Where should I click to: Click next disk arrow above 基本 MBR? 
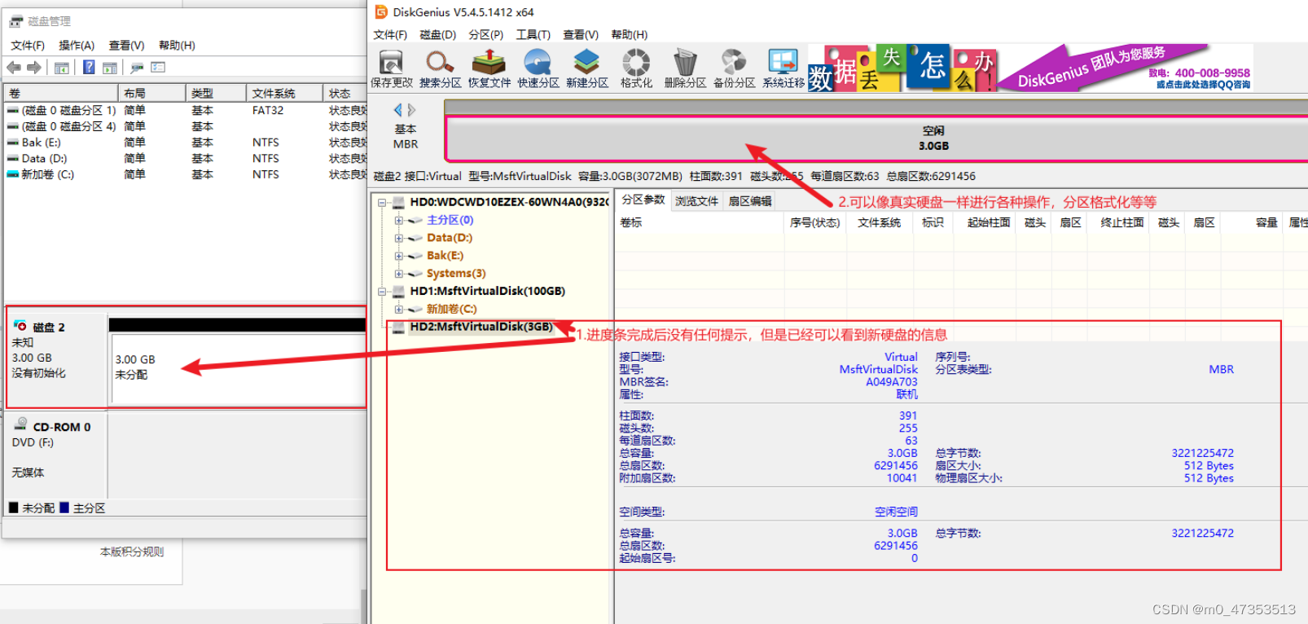click(x=411, y=110)
